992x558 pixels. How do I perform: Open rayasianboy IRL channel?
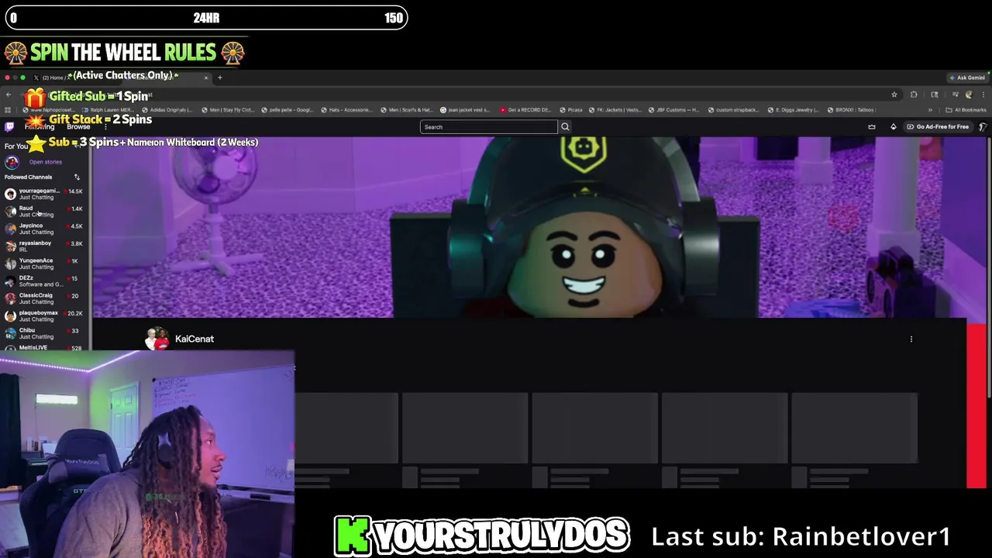45,246
